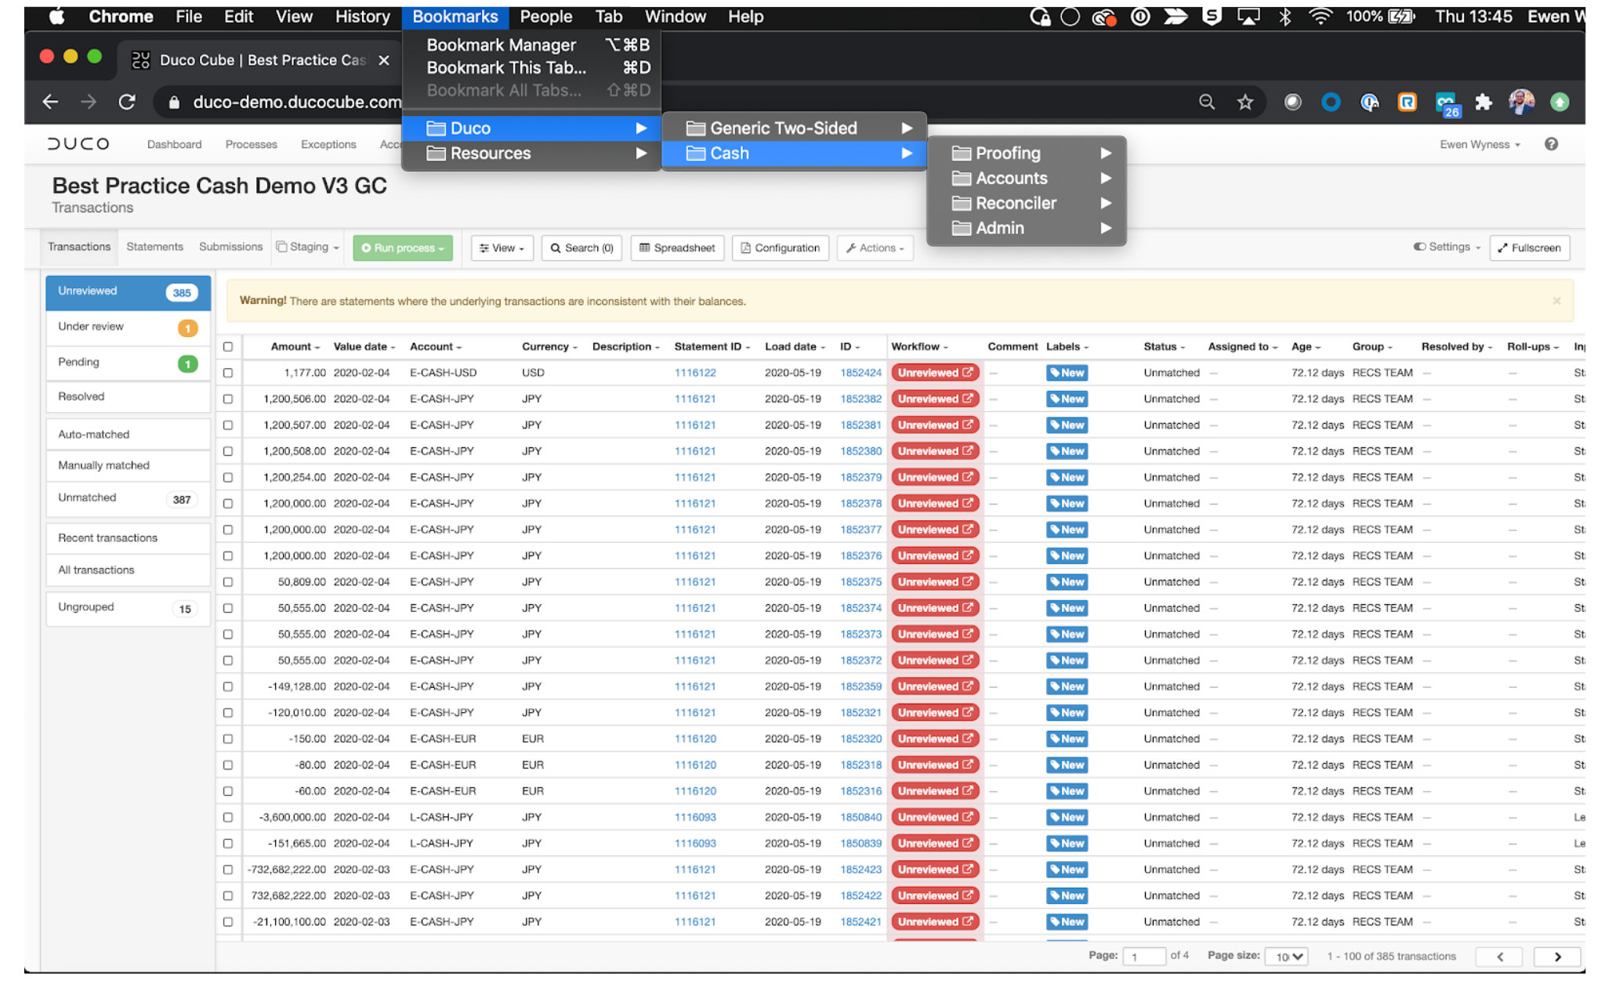Open statement ID 1116122 link

pos(695,373)
